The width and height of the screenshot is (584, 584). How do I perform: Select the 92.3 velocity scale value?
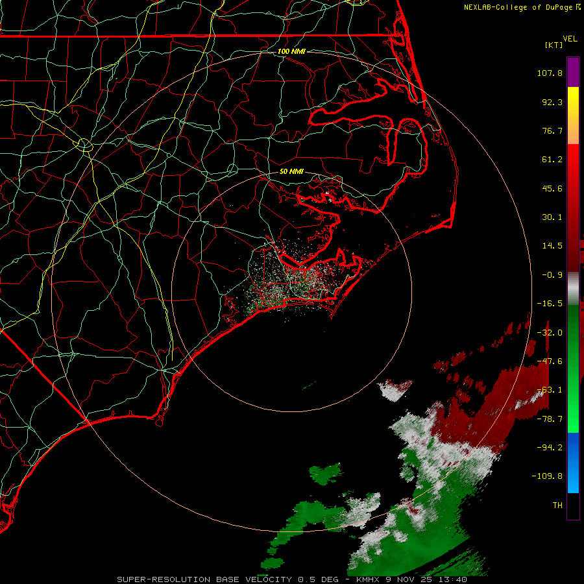[x=552, y=102]
